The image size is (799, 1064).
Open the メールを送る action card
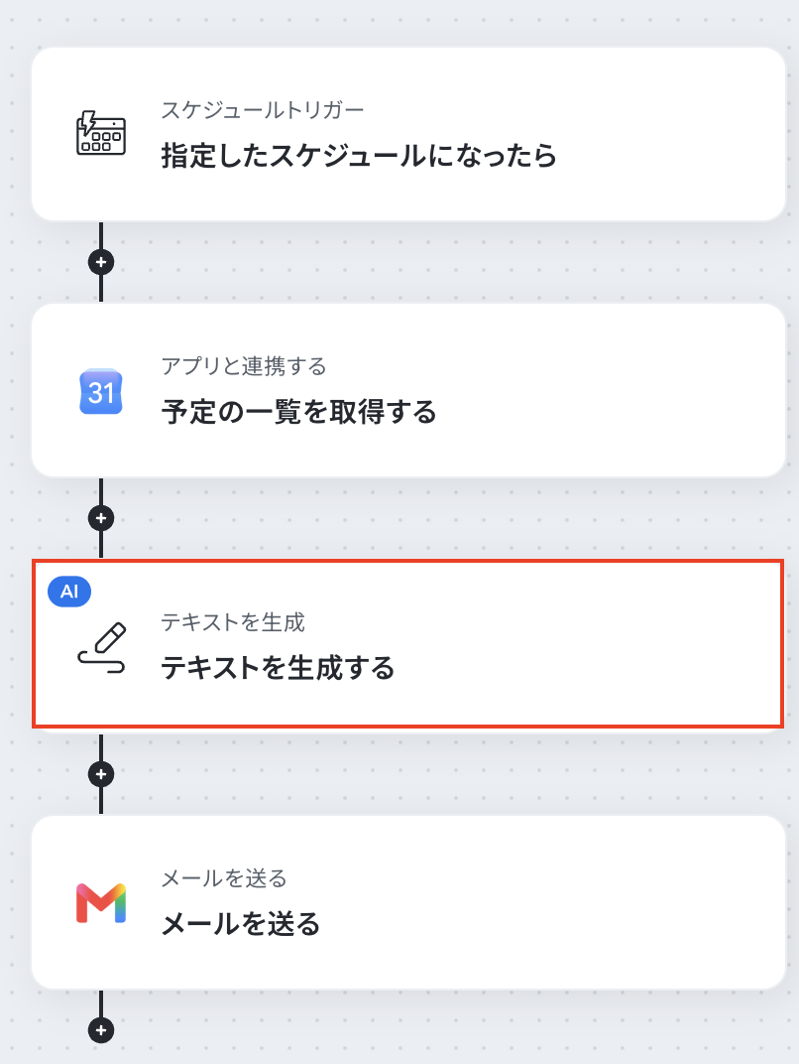point(408,902)
